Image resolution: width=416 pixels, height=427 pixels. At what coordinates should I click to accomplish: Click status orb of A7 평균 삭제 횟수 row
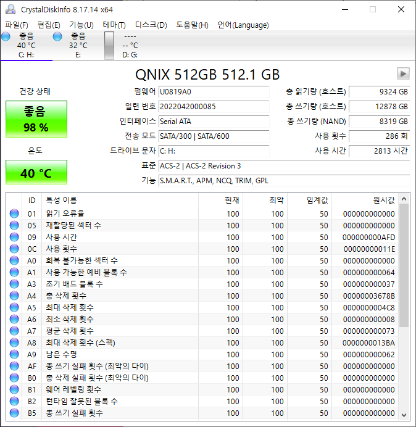point(14,331)
